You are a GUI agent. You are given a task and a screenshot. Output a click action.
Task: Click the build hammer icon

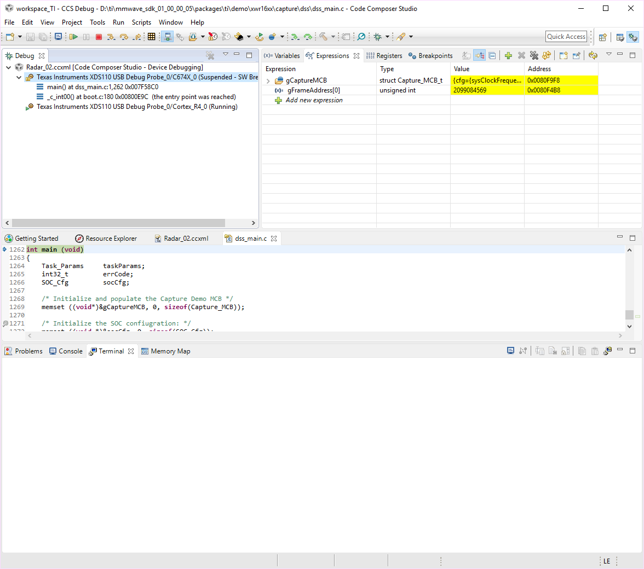coord(324,37)
